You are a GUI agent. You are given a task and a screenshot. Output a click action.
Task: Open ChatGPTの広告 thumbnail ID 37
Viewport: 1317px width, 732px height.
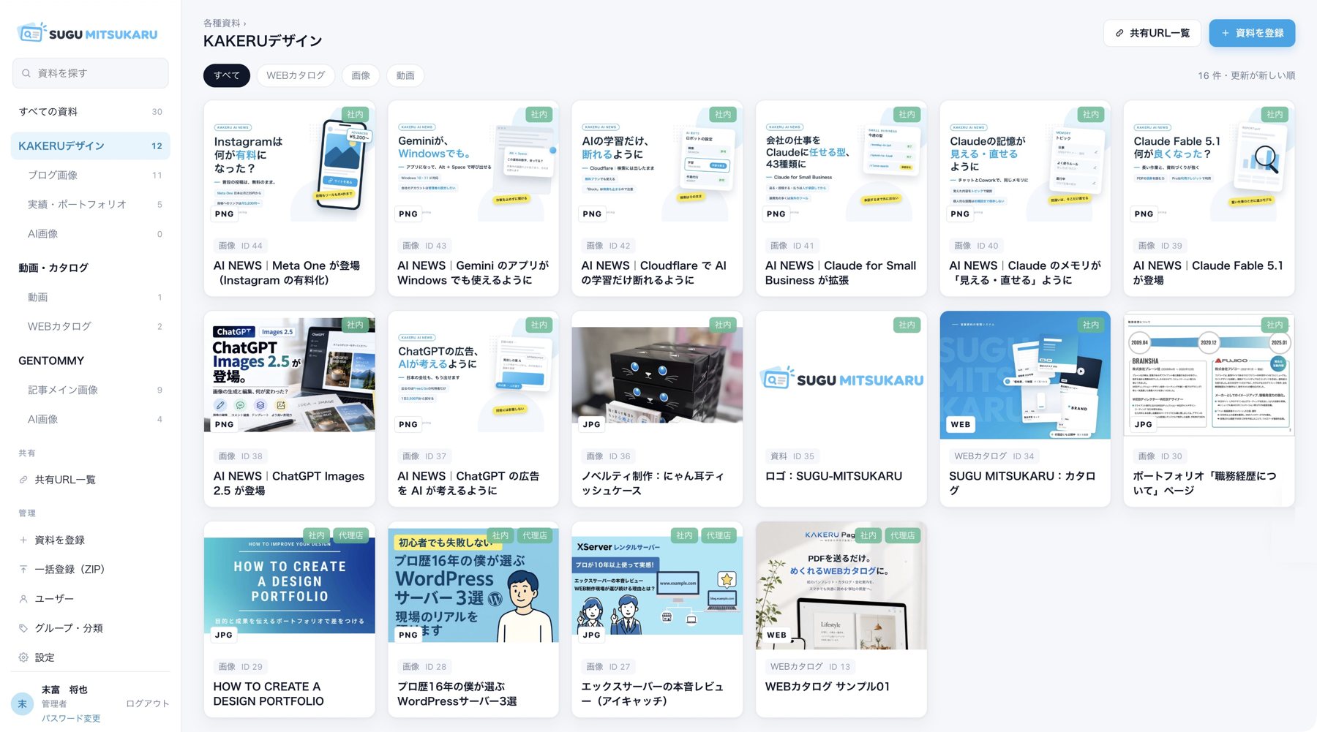coord(473,375)
